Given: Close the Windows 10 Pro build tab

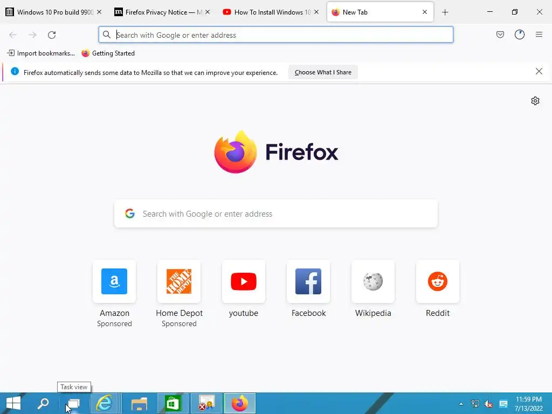Looking at the screenshot, I should (99, 12).
